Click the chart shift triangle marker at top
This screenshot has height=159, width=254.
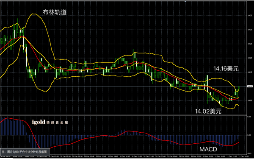[x=185, y=2]
